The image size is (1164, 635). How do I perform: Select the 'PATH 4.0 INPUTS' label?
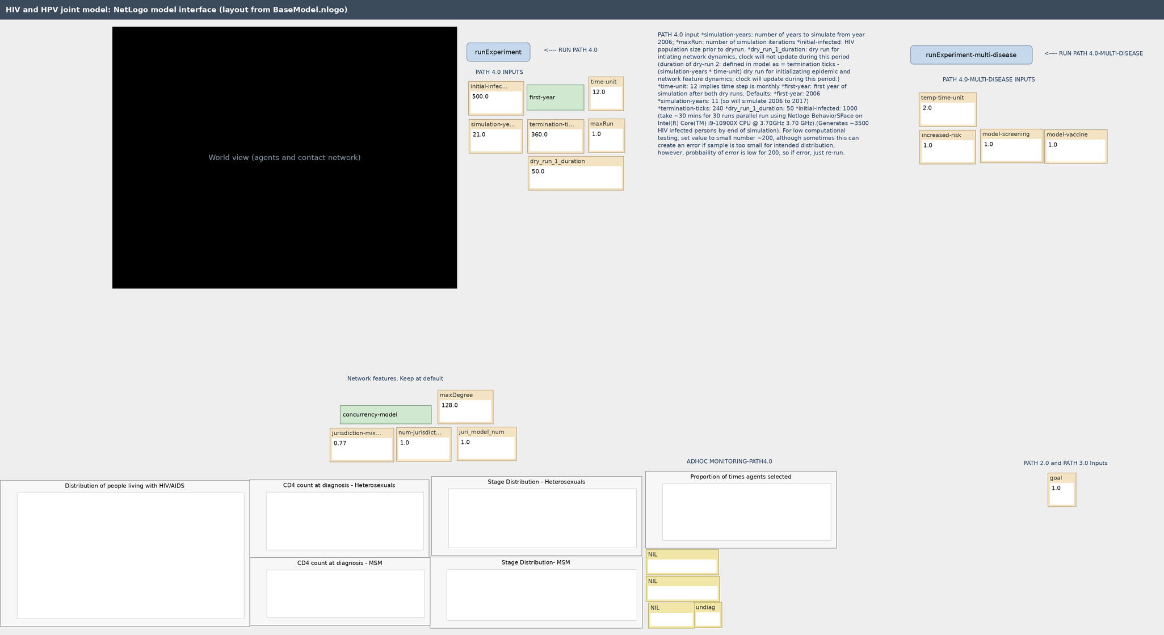coord(499,73)
